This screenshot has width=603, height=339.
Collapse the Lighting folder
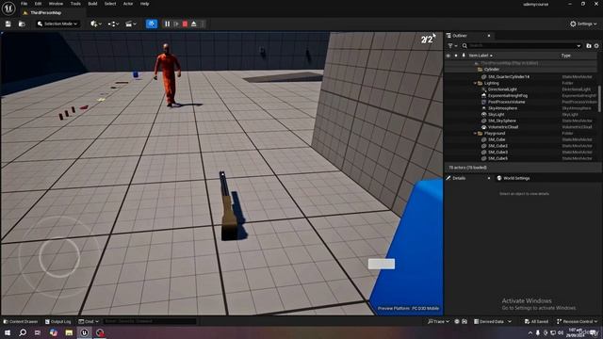pos(475,83)
